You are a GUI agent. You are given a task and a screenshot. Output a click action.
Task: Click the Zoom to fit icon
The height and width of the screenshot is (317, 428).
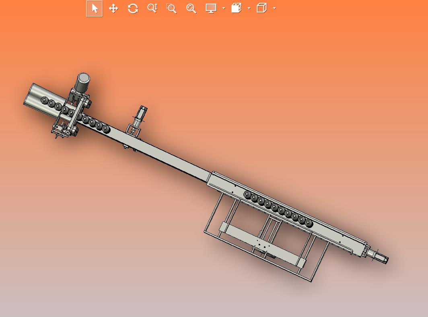pos(191,8)
